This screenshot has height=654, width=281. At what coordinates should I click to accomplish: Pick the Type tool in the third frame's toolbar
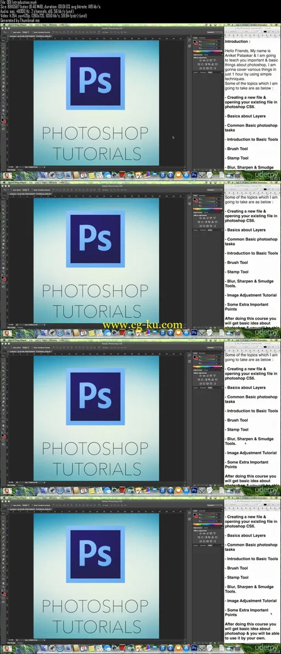3,414
